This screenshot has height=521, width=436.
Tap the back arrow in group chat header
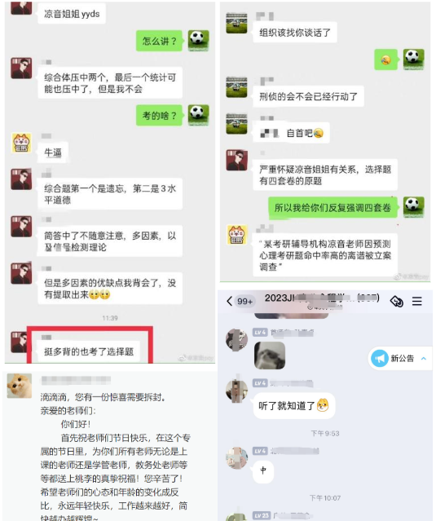229,301
